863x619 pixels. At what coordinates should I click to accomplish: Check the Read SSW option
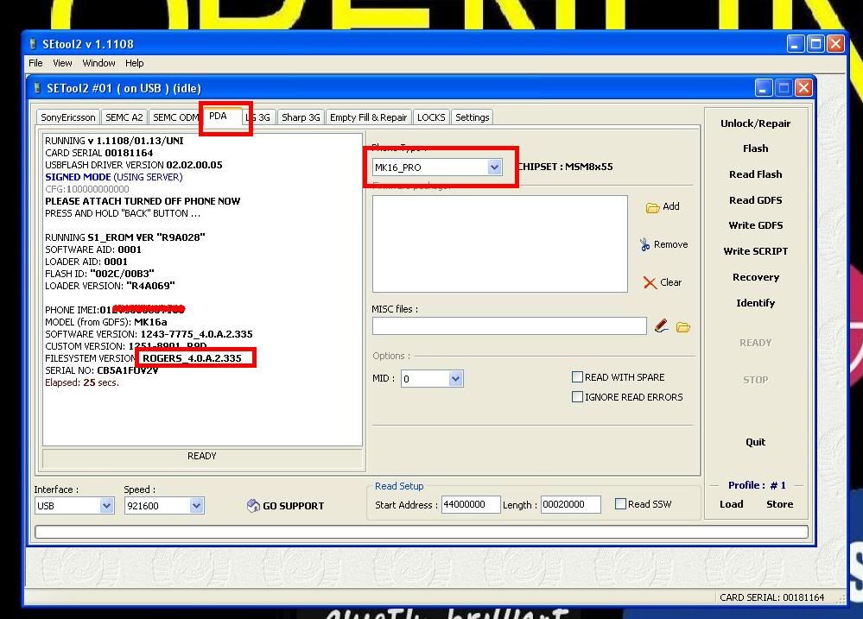point(620,504)
